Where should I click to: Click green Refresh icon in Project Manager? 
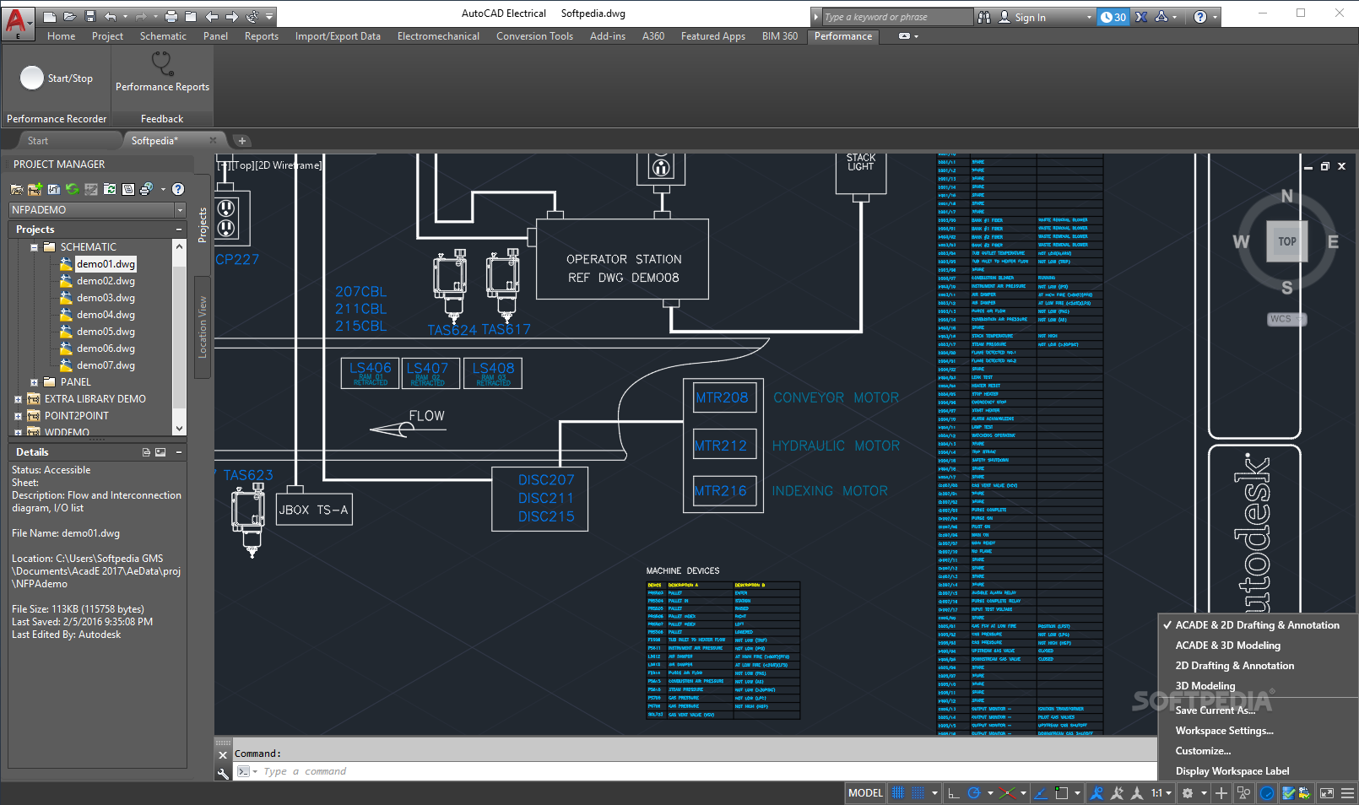point(72,189)
